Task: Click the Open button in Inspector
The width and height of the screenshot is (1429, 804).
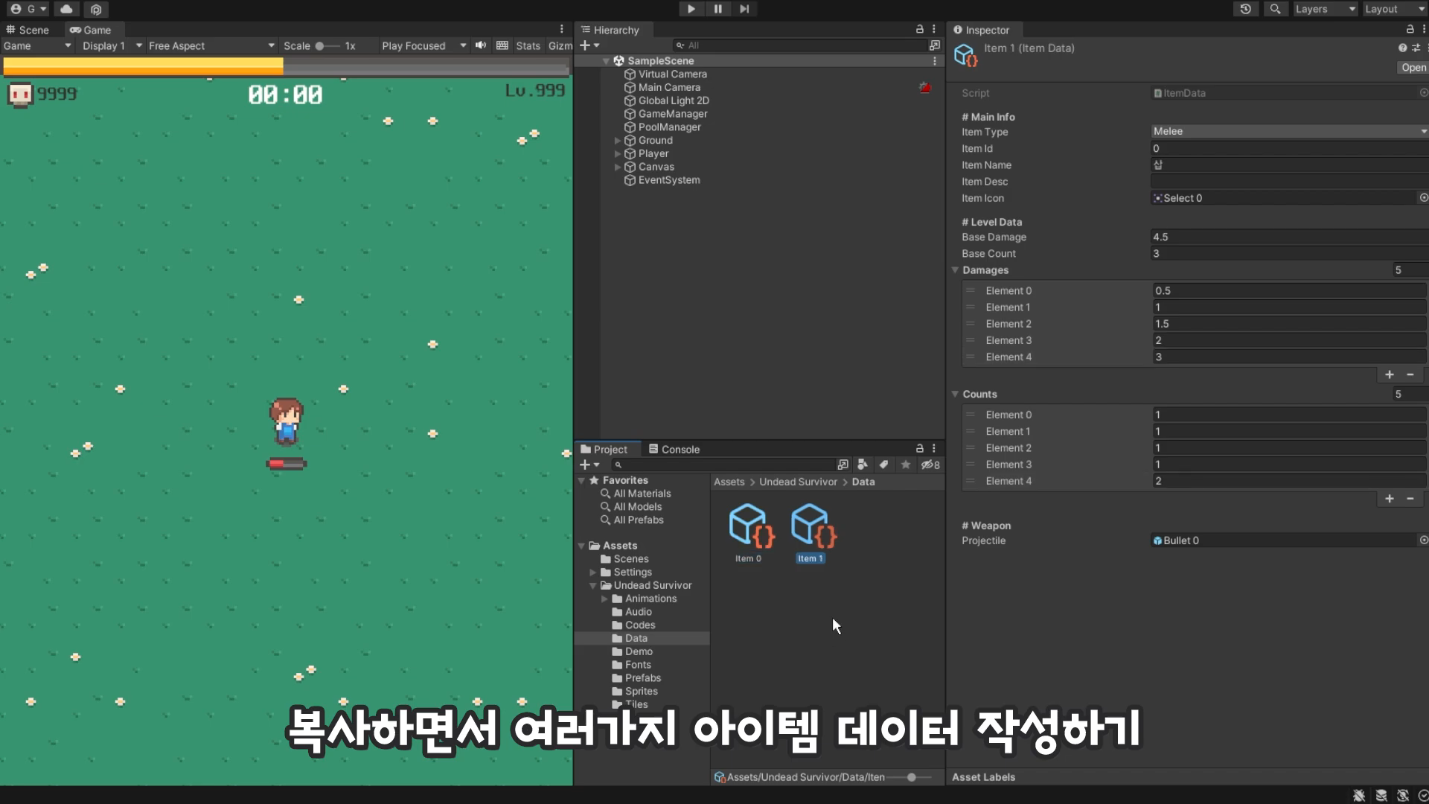Action: tap(1413, 67)
